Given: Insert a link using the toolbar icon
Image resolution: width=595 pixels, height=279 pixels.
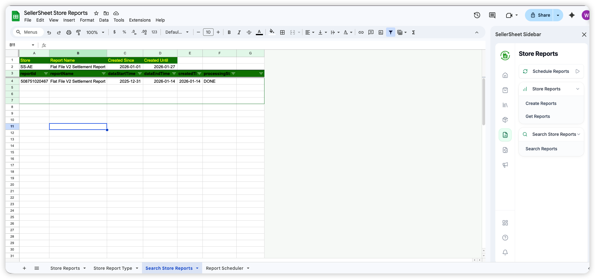Looking at the screenshot, I should (361, 32).
